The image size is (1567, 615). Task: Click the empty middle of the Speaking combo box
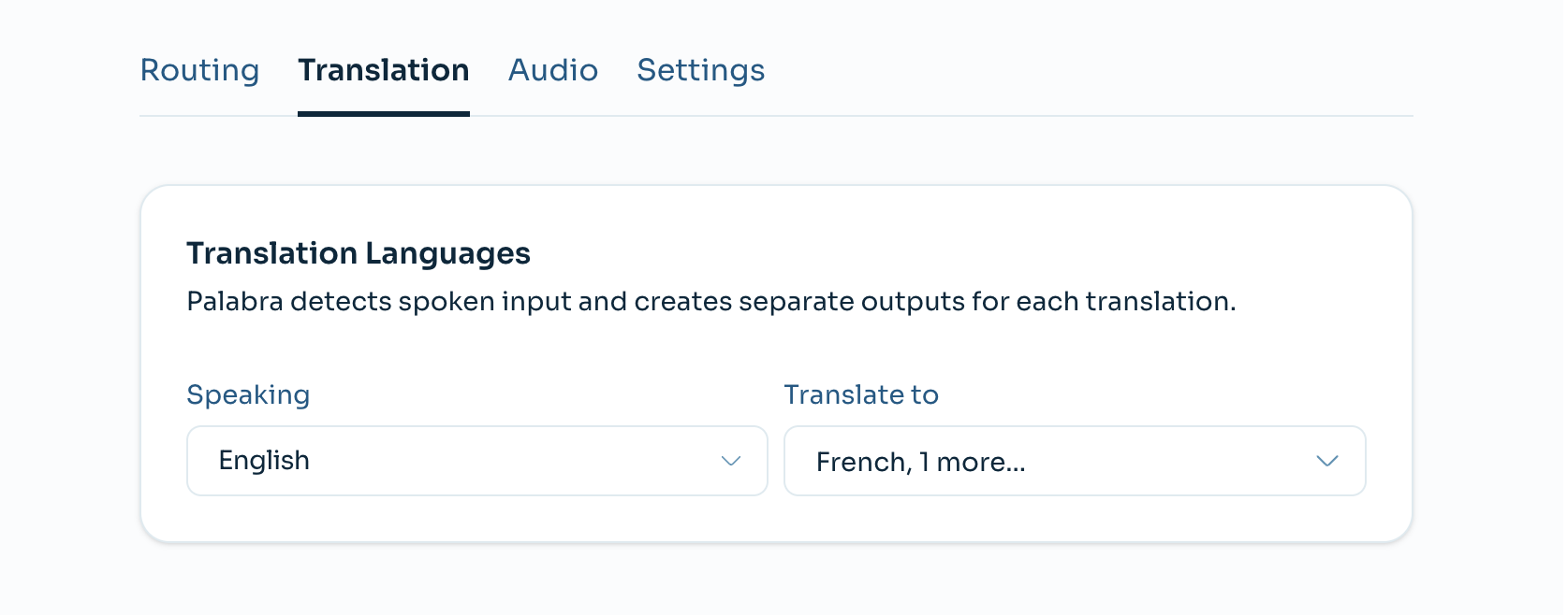(x=515, y=461)
